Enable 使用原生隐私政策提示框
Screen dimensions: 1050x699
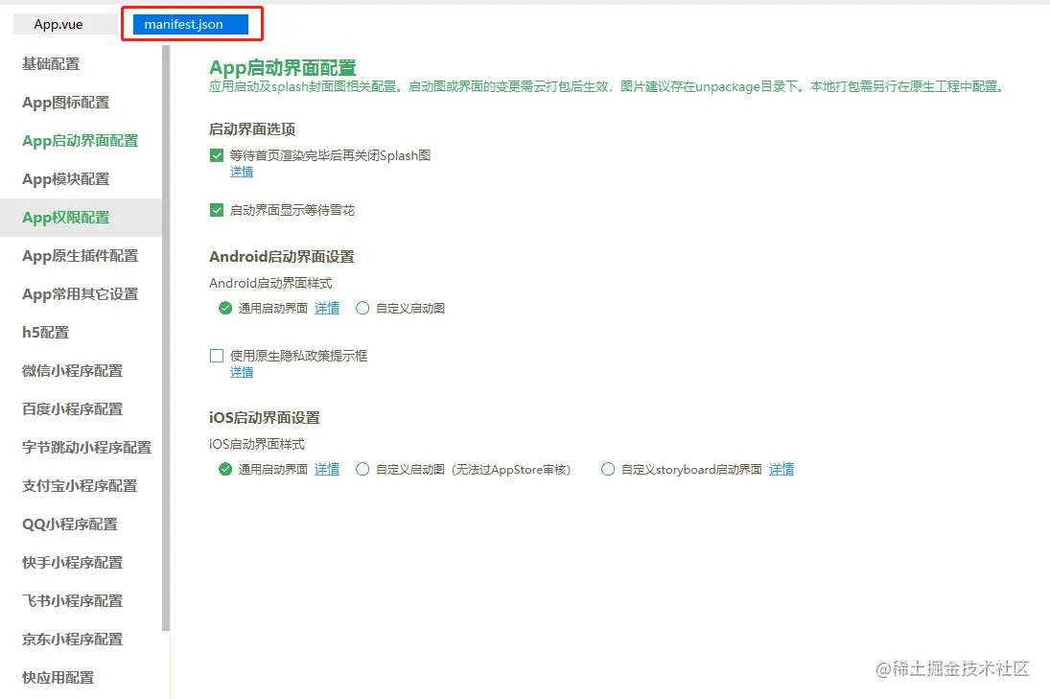click(217, 355)
